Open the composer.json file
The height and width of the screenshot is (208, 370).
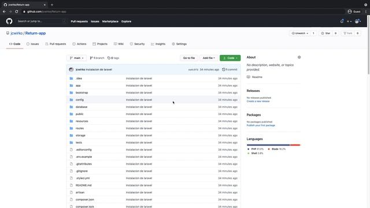(85, 199)
